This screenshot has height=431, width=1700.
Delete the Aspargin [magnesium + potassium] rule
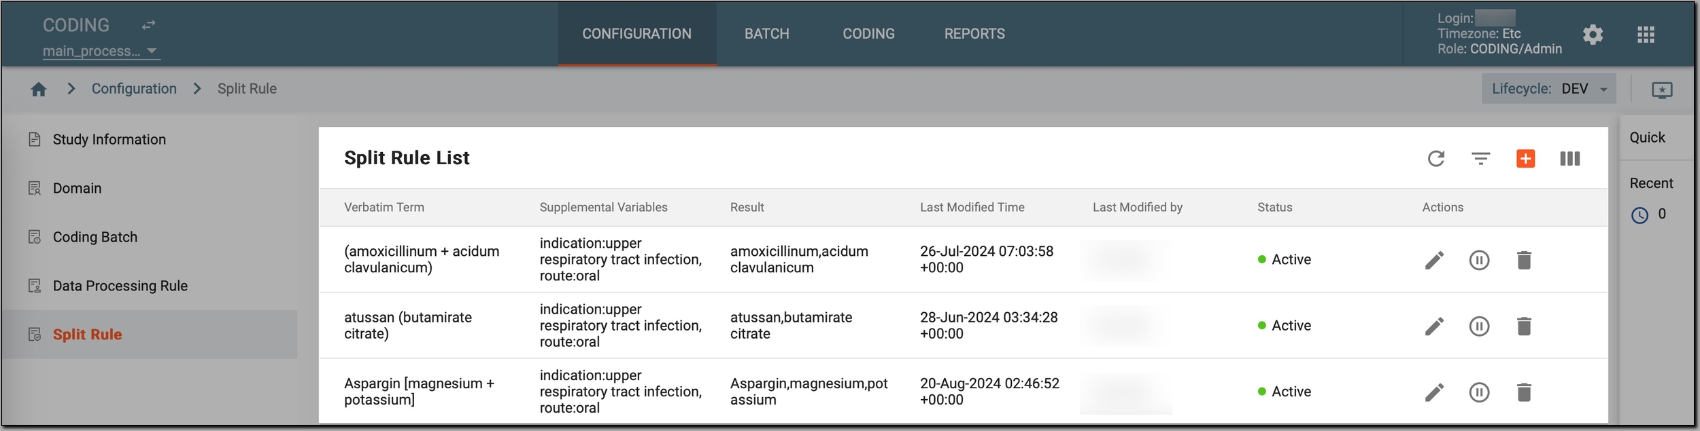(x=1524, y=392)
